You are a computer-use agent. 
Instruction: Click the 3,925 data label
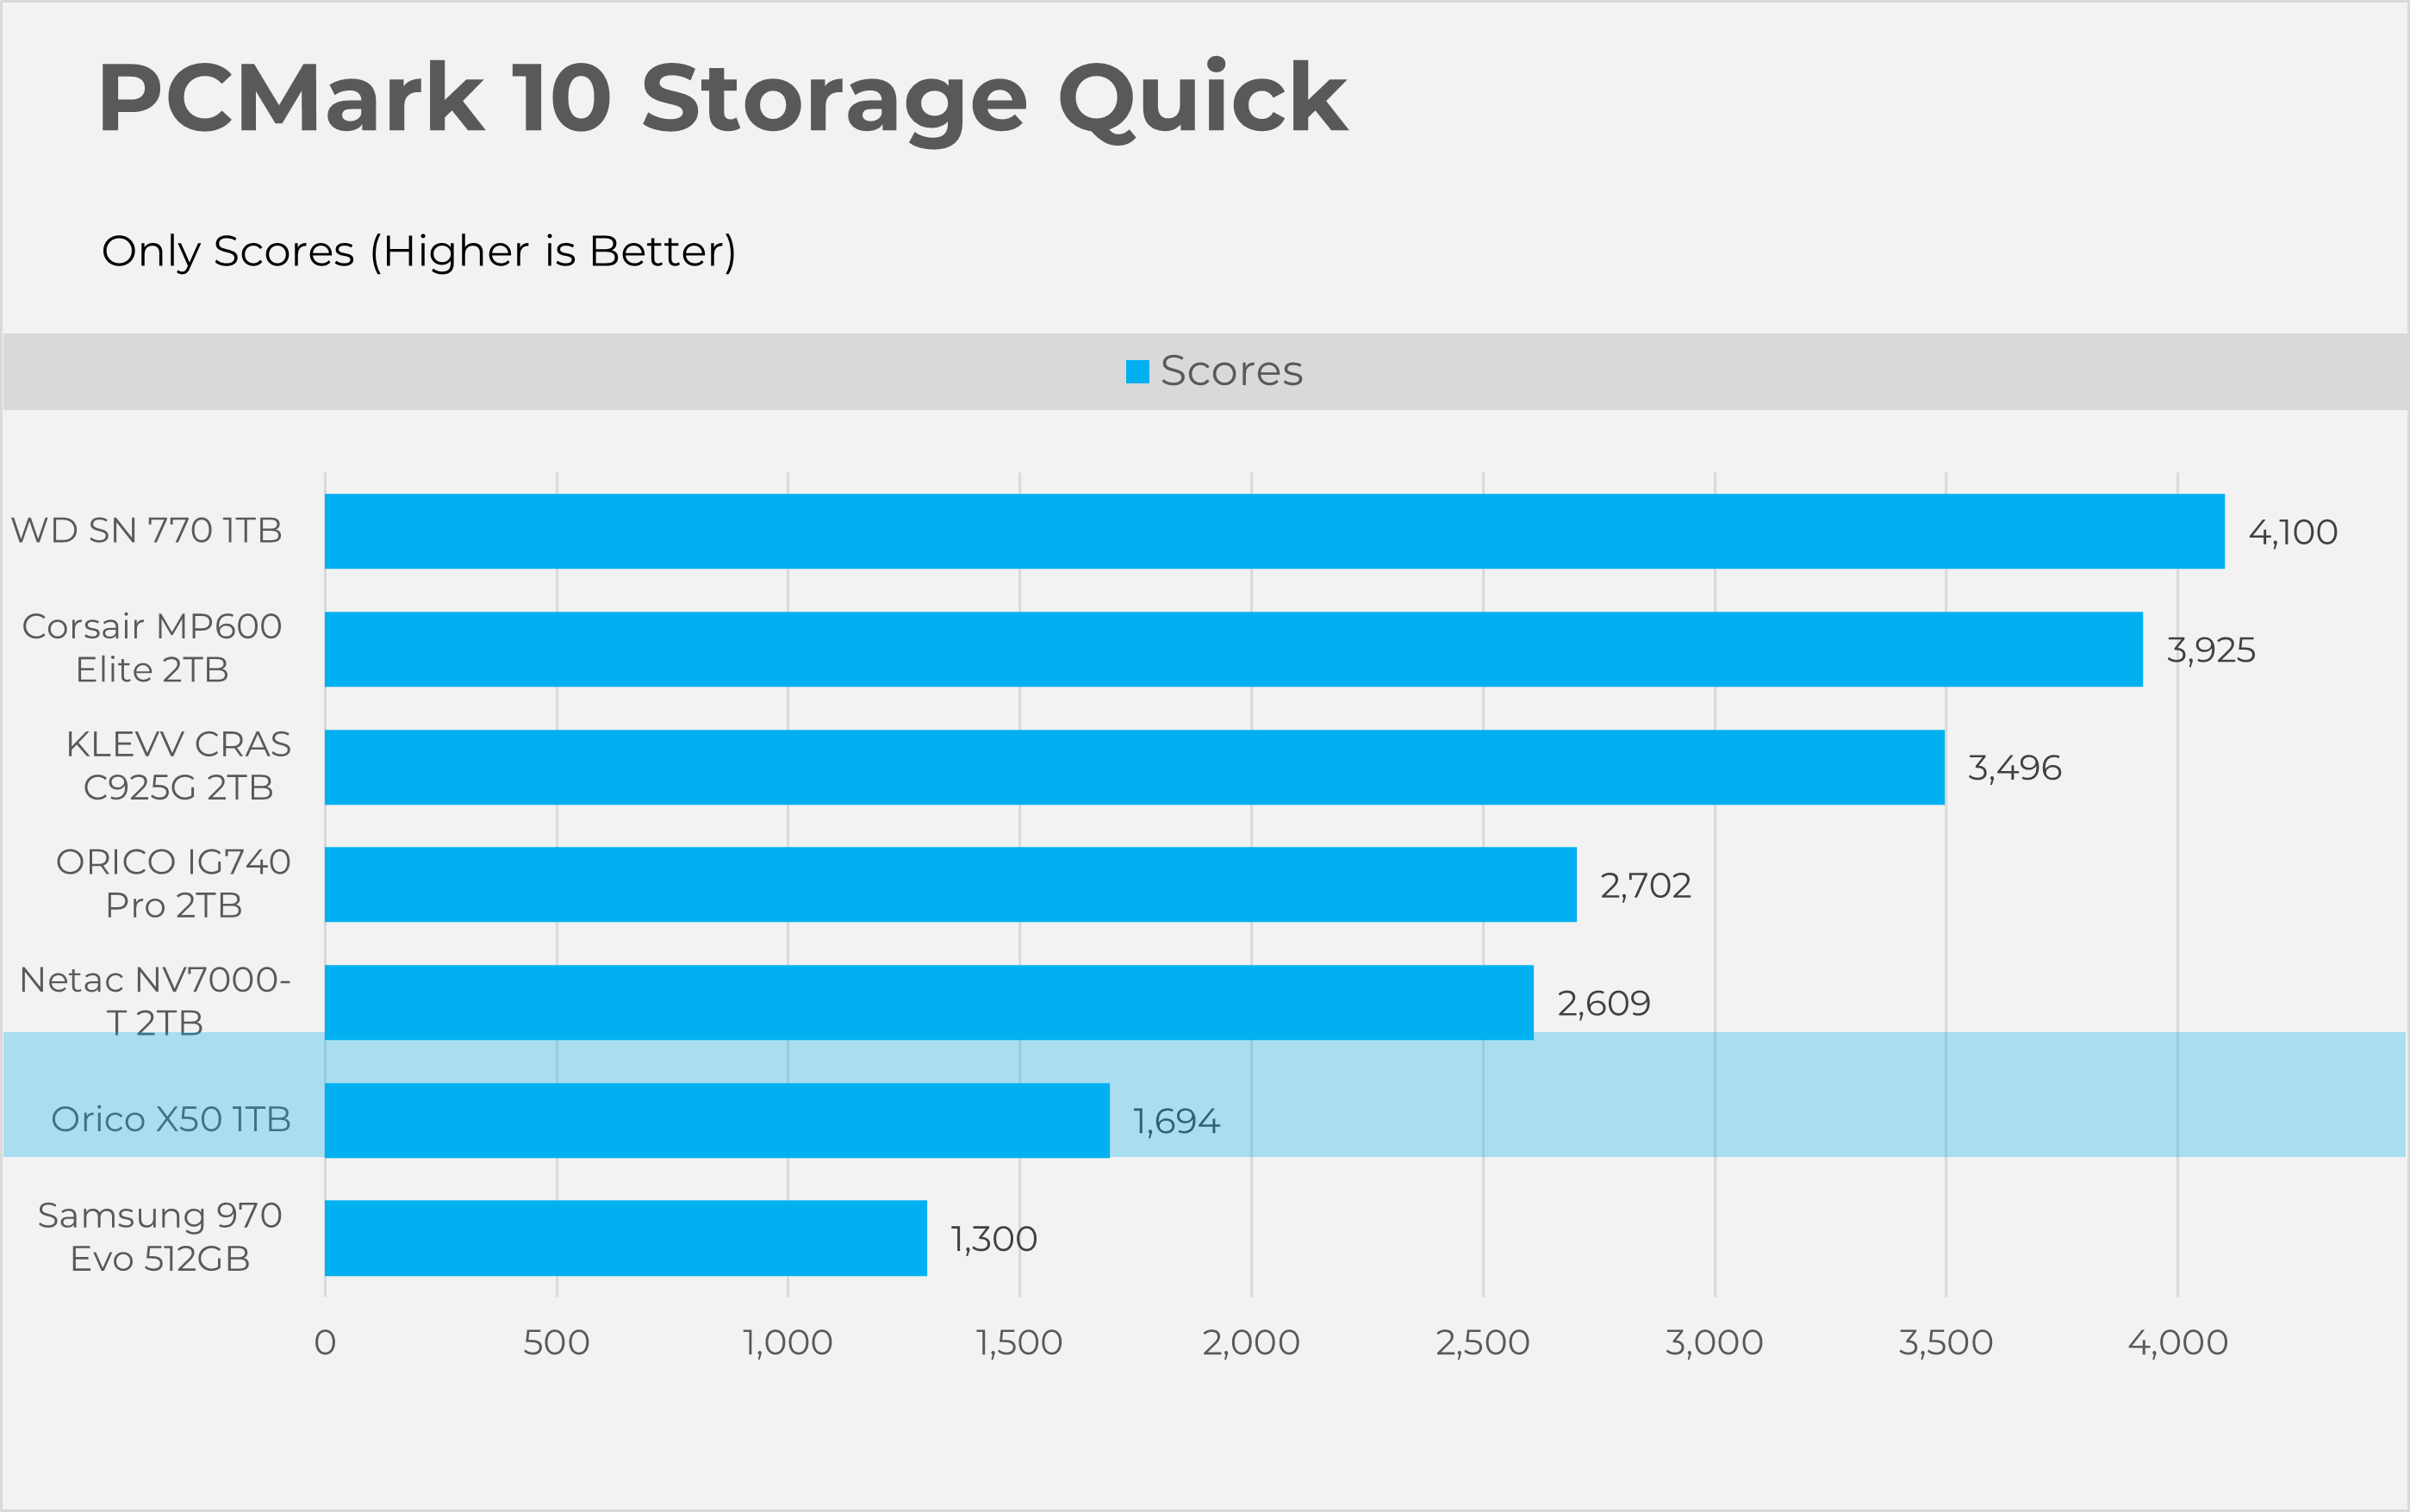point(2210,650)
